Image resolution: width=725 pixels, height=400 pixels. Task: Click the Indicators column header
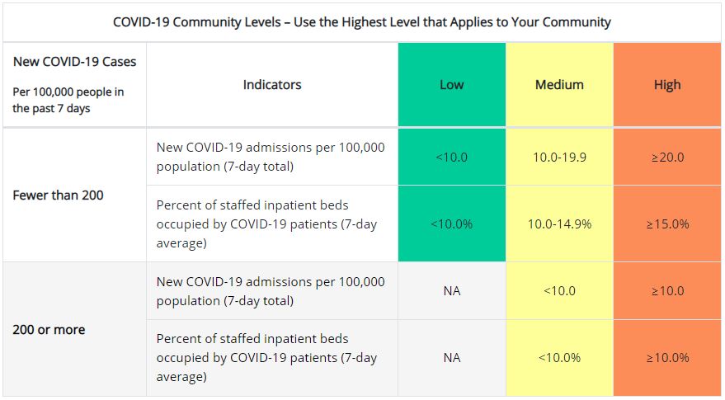click(272, 85)
